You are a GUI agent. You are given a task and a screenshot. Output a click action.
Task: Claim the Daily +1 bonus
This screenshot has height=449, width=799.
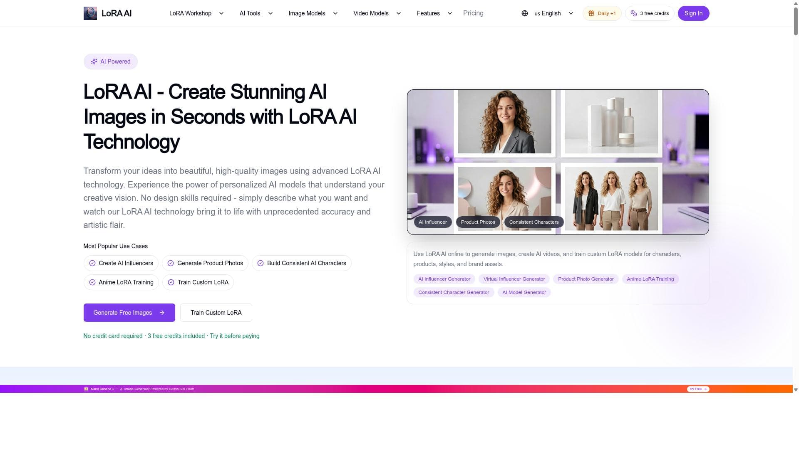click(x=602, y=13)
